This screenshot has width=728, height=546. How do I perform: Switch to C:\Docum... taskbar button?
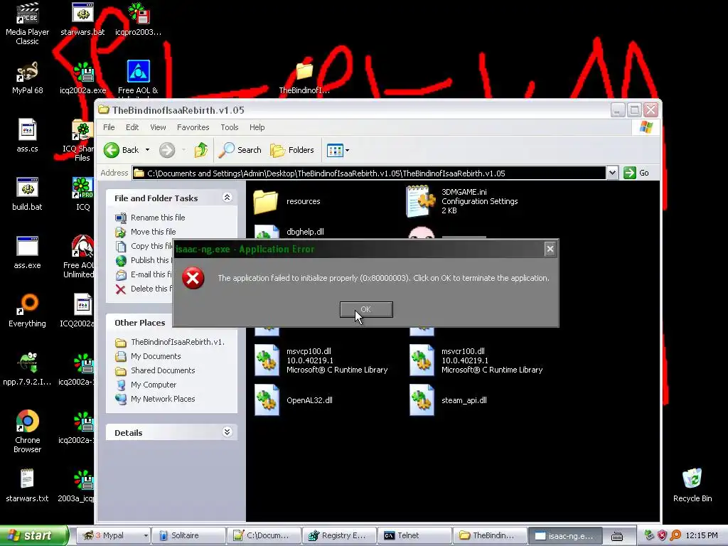(x=264, y=535)
